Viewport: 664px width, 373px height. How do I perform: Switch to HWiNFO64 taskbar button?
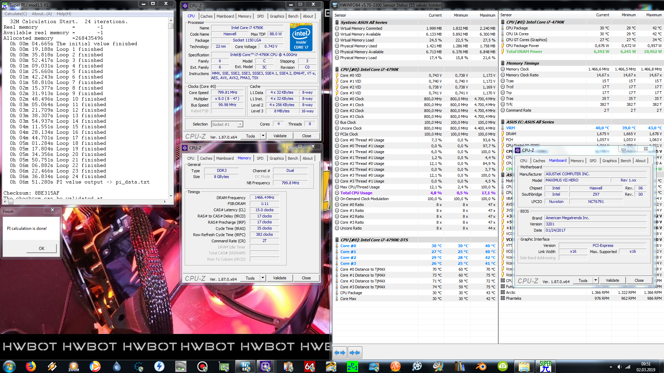tap(245, 366)
